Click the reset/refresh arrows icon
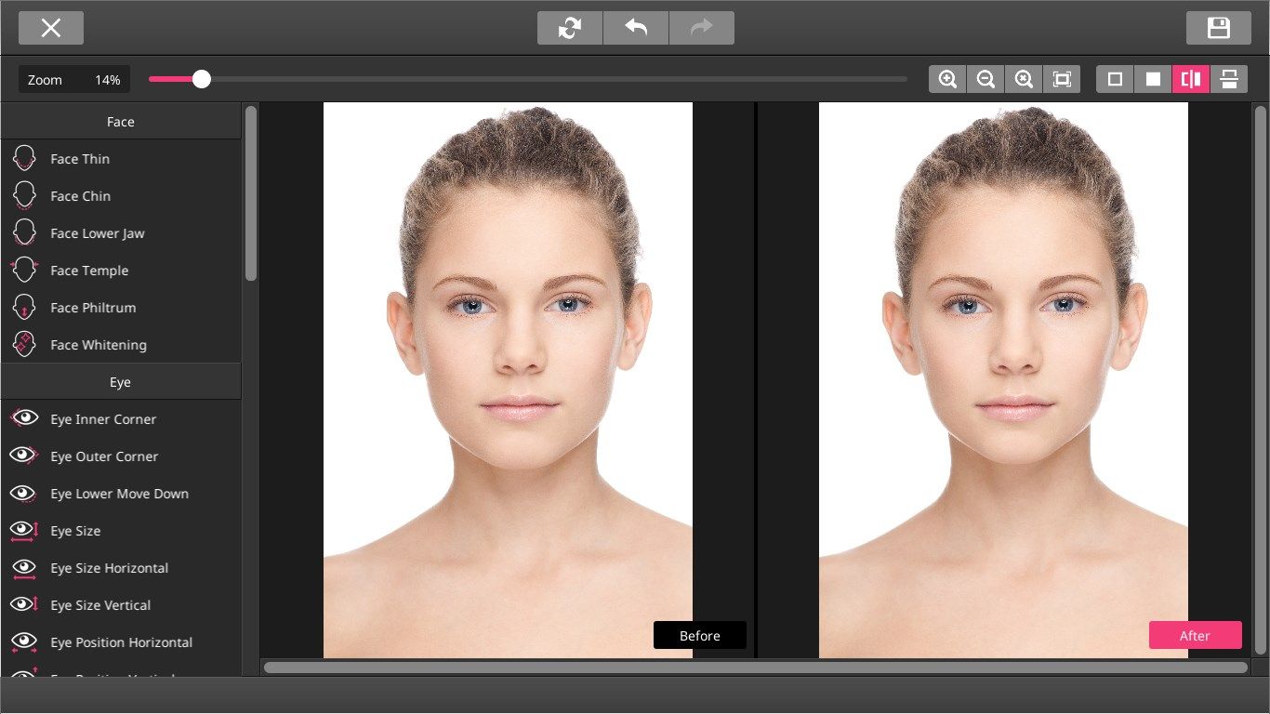Image resolution: width=1270 pixels, height=714 pixels. click(x=570, y=28)
